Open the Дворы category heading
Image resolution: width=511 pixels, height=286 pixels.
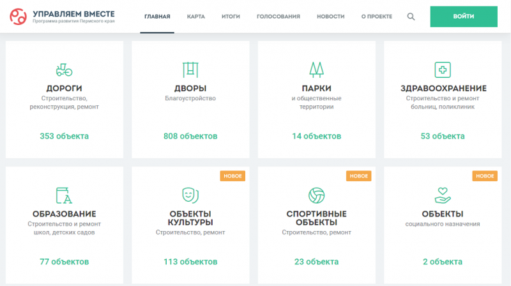click(190, 88)
